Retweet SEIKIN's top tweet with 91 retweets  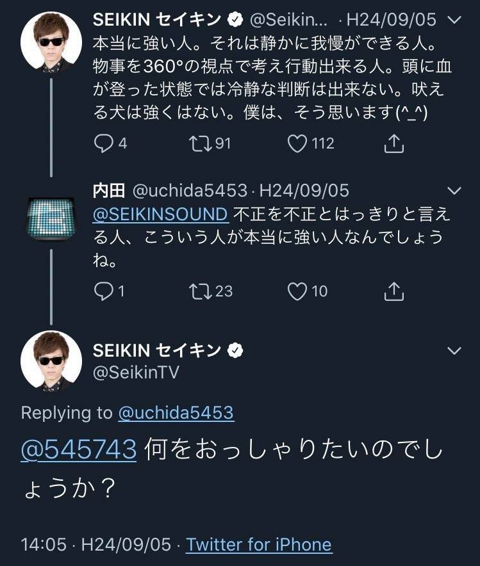coord(199,143)
